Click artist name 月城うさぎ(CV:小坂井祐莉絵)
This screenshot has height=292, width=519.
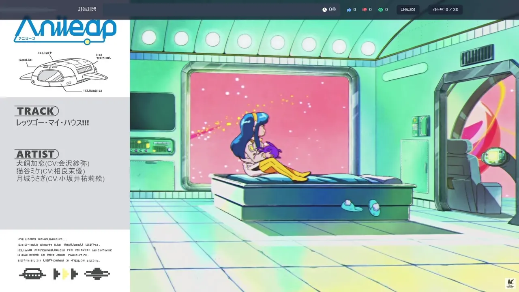[60, 179]
